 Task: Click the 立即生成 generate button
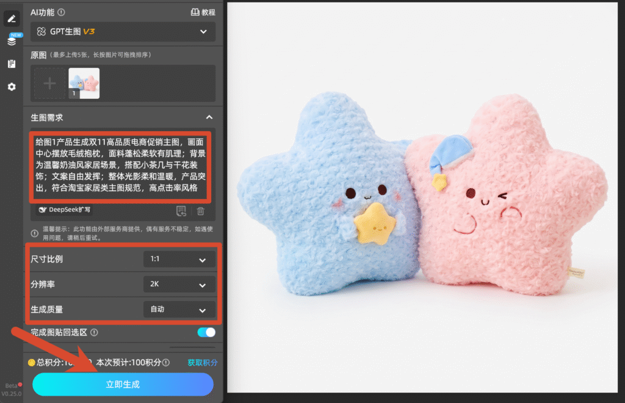tap(123, 384)
